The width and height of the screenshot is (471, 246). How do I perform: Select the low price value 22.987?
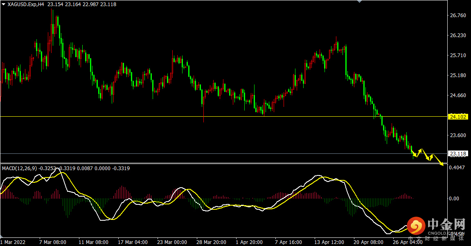90,4
